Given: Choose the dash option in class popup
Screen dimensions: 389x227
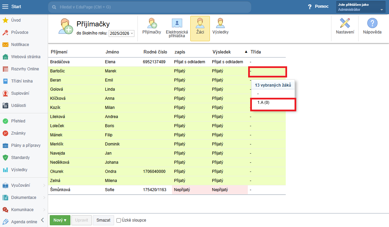Looking at the screenshot, I should pos(273,94).
